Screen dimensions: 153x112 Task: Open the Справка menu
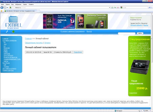31,4
